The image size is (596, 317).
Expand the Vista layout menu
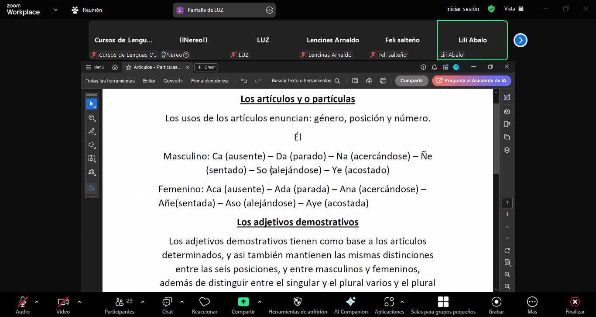(514, 9)
